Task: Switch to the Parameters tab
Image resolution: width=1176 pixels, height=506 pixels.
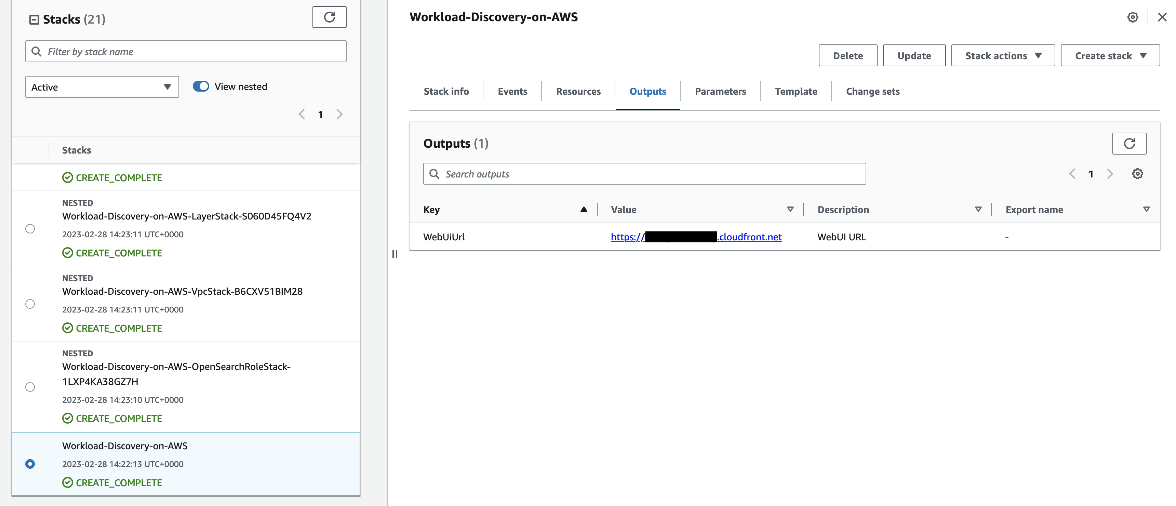Action: (720, 91)
